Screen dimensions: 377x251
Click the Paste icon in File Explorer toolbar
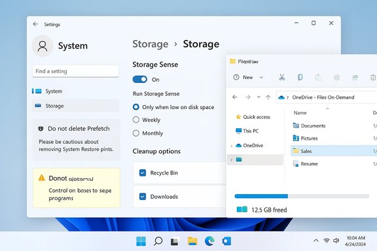pyautogui.click(x=318, y=77)
